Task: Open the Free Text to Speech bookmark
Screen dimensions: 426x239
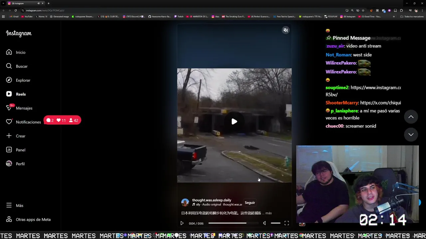Action: [x=284, y=16]
